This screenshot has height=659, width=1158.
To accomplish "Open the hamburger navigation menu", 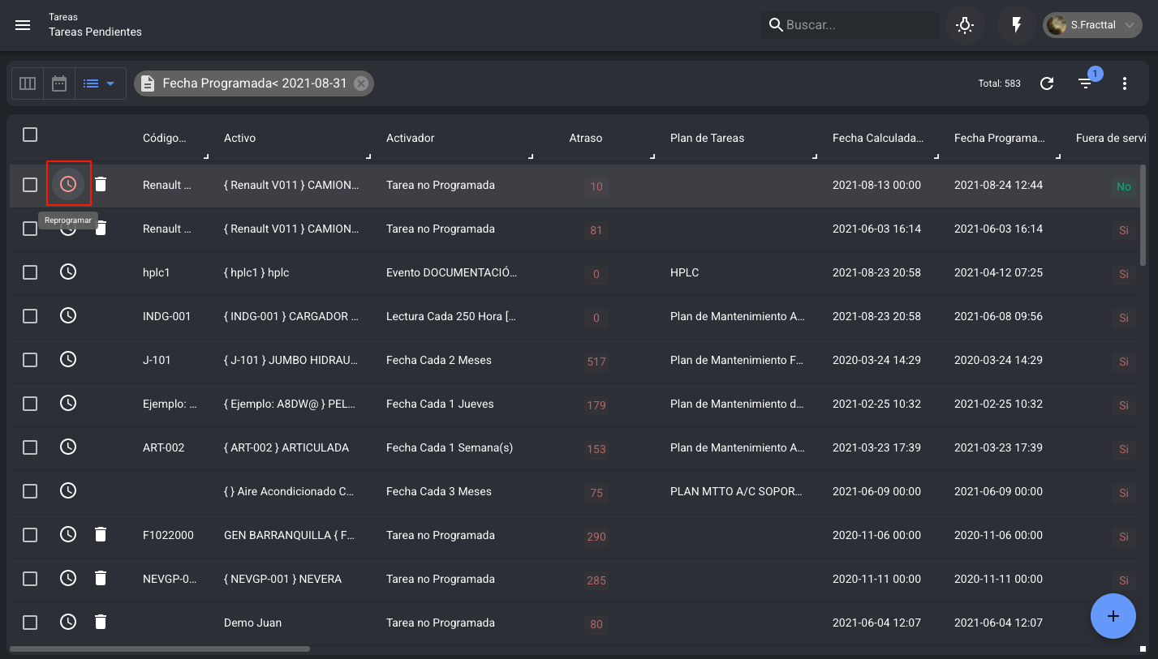I will [23, 25].
